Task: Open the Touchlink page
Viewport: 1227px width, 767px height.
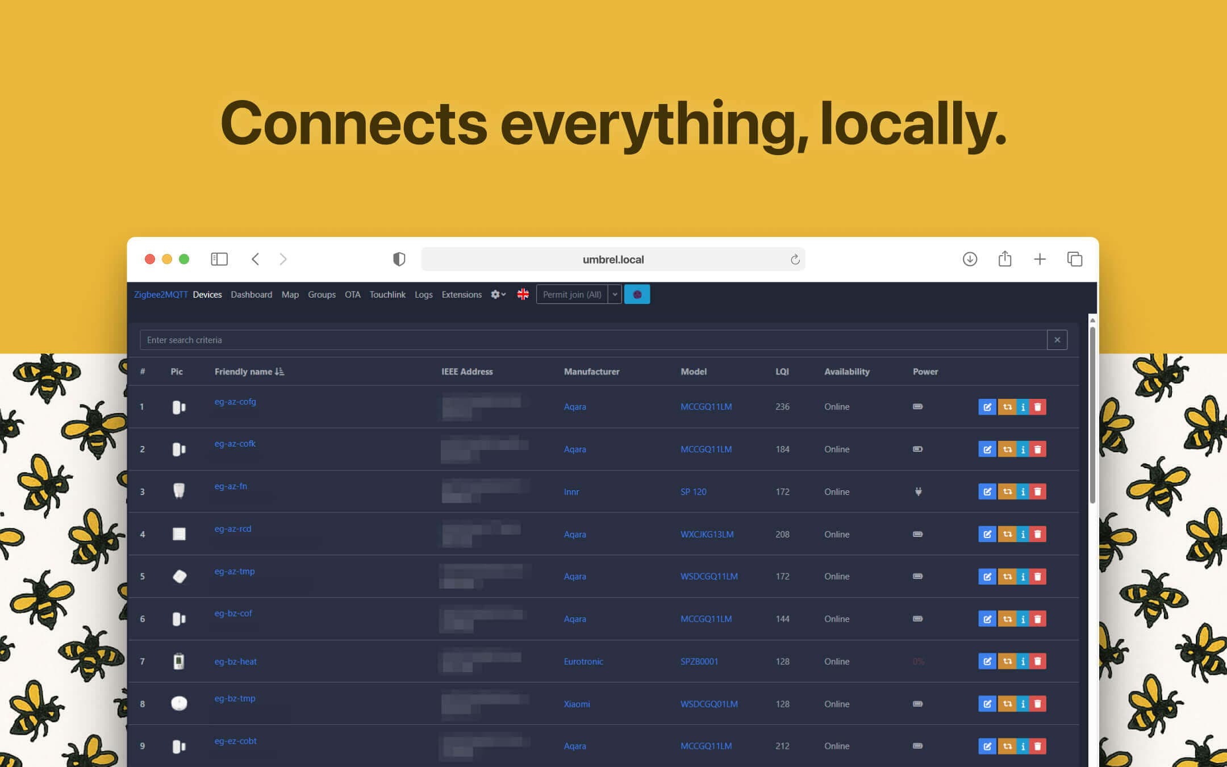Action: click(387, 294)
